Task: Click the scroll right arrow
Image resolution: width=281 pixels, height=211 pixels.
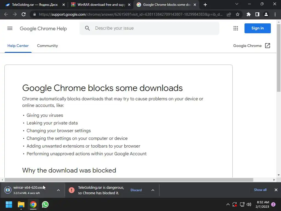Action: pyautogui.click(x=274, y=180)
